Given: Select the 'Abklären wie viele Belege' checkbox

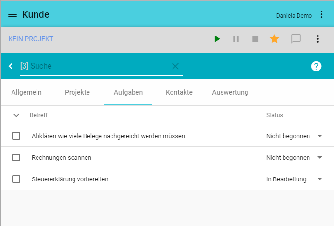Looking at the screenshot, I should tap(16, 136).
